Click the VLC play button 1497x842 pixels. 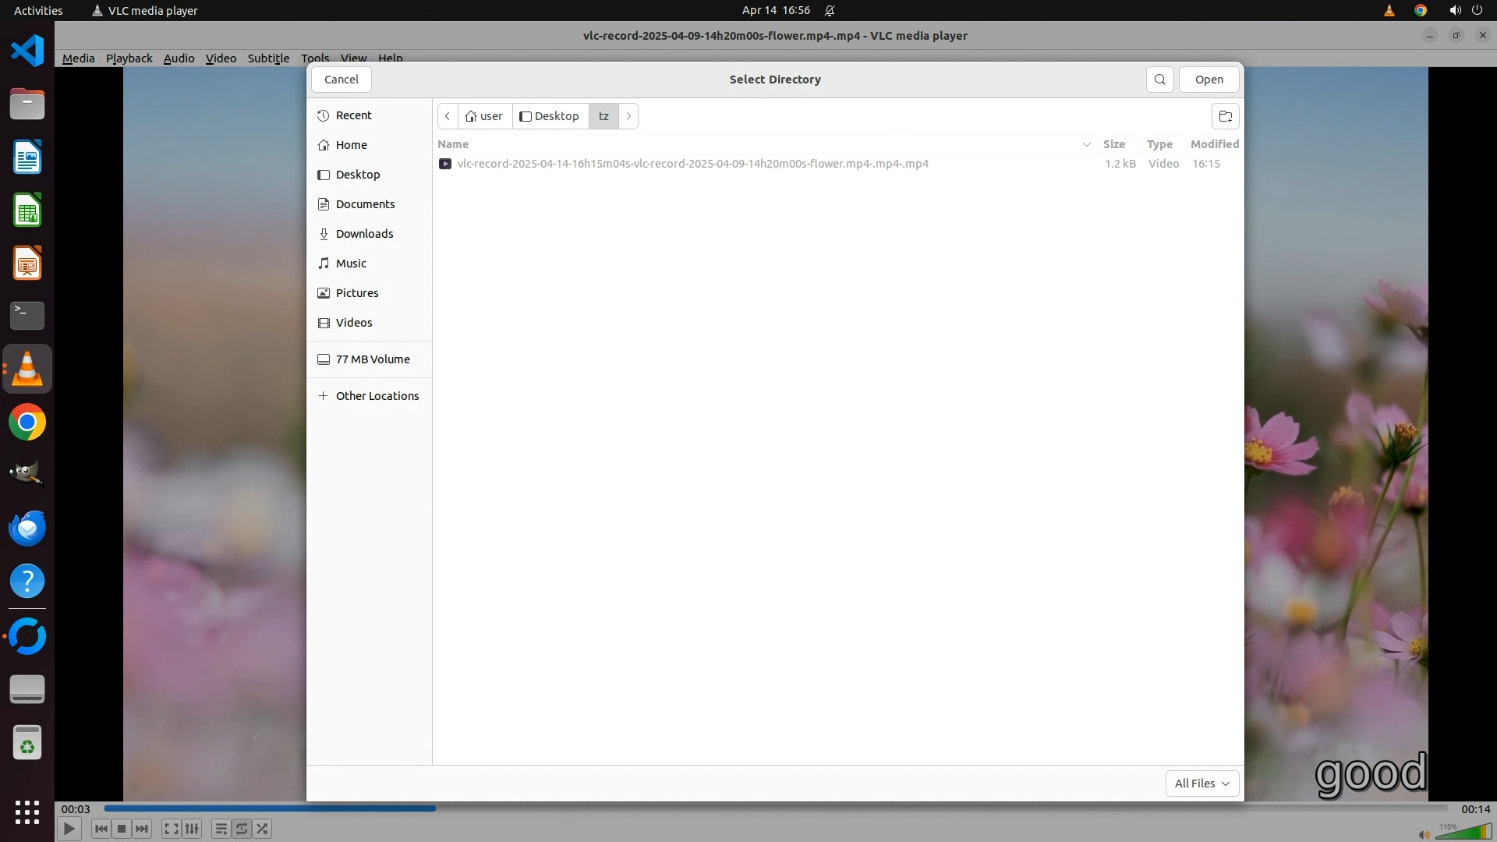(69, 829)
